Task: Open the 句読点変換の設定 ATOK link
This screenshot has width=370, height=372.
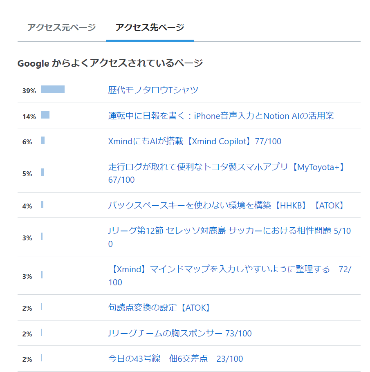Action: (160, 307)
